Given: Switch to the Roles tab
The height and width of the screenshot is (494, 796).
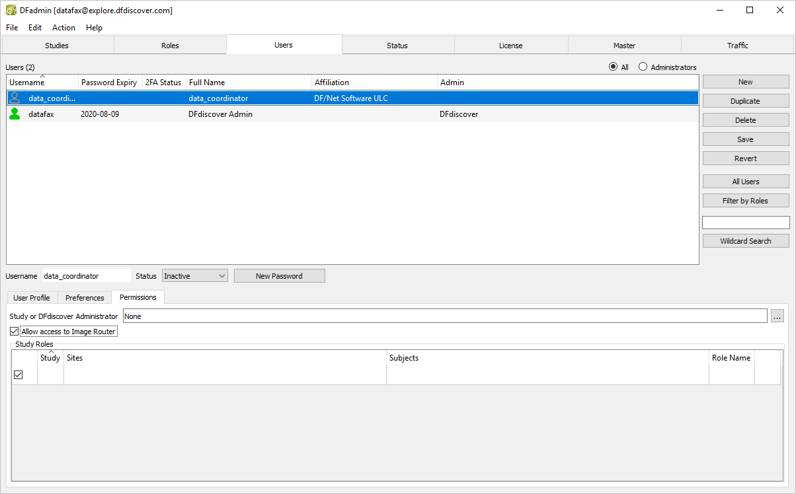Looking at the screenshot, I should click(x=170, y=46).
